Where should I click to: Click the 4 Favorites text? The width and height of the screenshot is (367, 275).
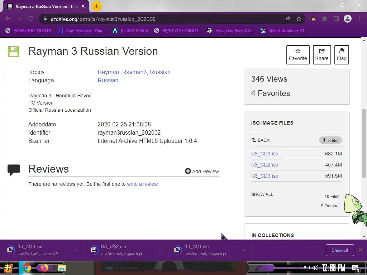[271, 93]
